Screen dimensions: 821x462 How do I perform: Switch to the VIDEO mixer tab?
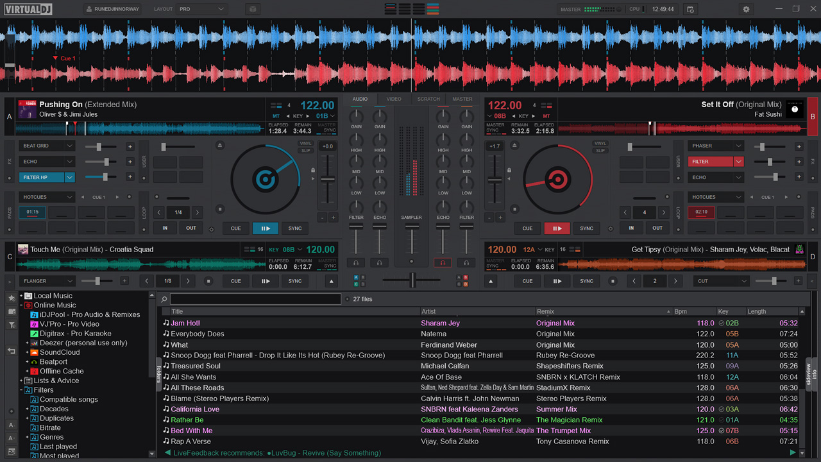393,99
